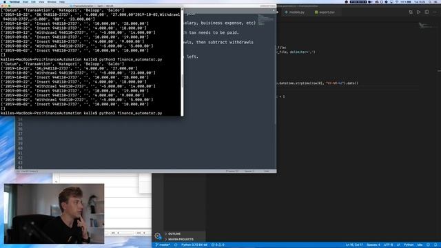The width and height of the screenshot is (441, 248).
Task: Click the master git branch indicator
Action: 163,245
